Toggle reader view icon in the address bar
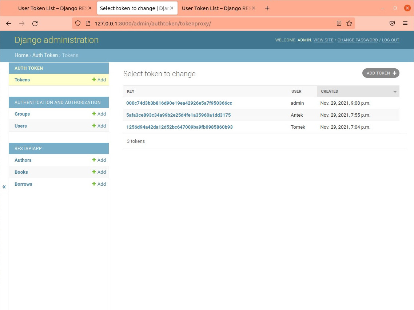 (x=339, y=24)
